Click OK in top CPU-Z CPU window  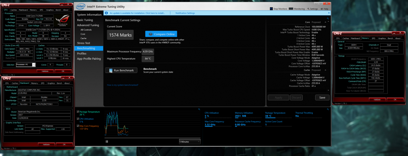coord(63,71)
